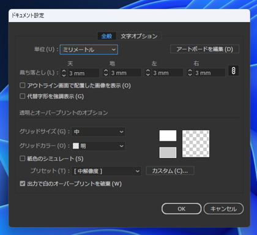Click the 左 bleed stepper arrows
The image size is (257, 235).
point(148,73)
